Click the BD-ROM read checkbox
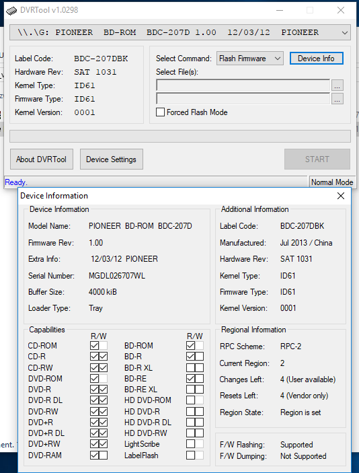Screen dimensions: 359x473 pos(190,345)
